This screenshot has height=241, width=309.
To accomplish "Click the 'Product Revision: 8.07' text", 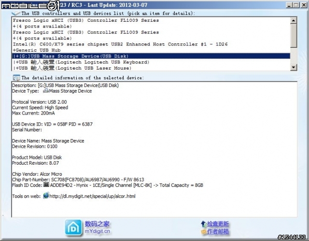I will point(35,163).
